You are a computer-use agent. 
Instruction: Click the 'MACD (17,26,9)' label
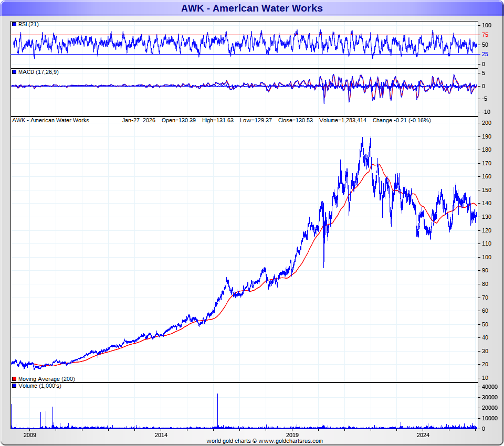(38, 72)
